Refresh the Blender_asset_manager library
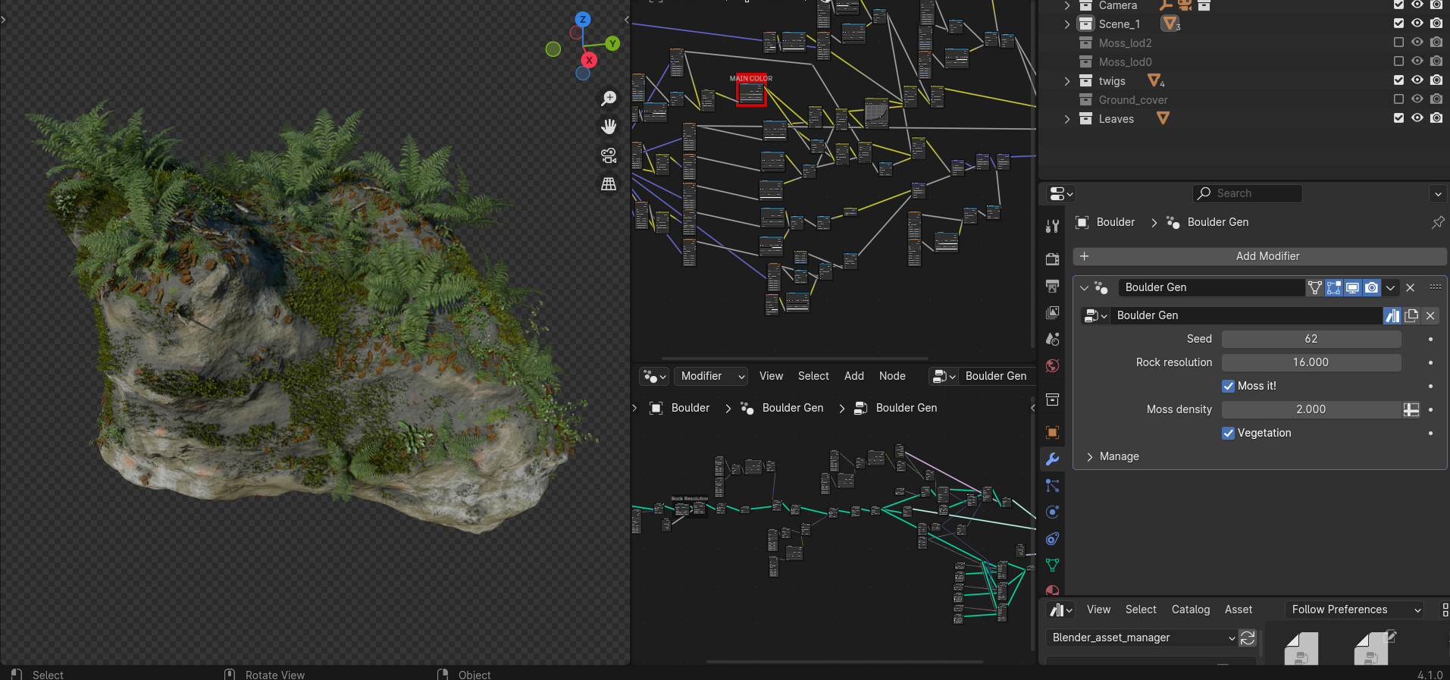The image size is (1450, 680). click(x=1248, y=638)
